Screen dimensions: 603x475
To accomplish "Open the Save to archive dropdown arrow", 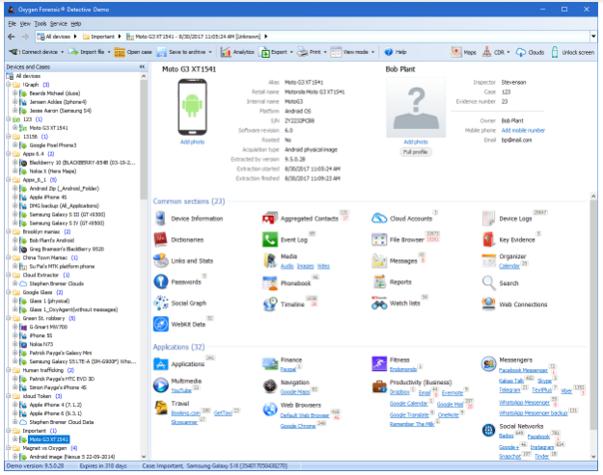I will pos(210,52).
